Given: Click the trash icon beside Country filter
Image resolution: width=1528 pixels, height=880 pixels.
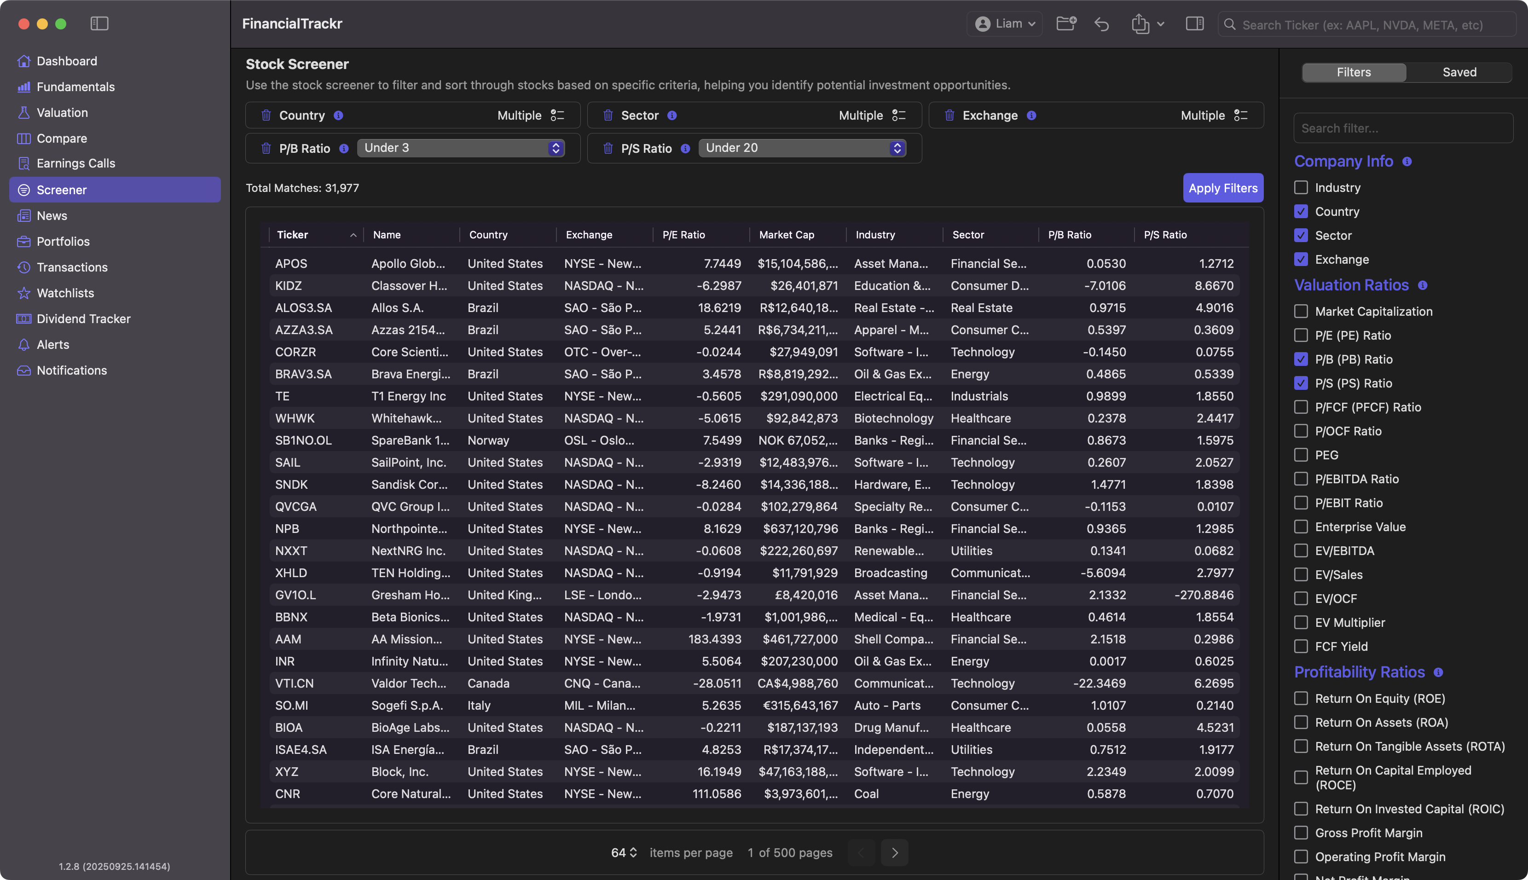Looking at the screenshot, I should point(266,115).
